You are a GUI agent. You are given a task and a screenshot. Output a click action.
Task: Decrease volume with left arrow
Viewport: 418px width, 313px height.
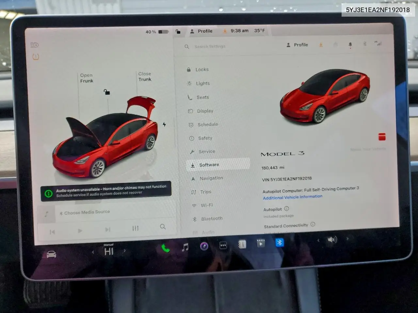tap(318, 240)
